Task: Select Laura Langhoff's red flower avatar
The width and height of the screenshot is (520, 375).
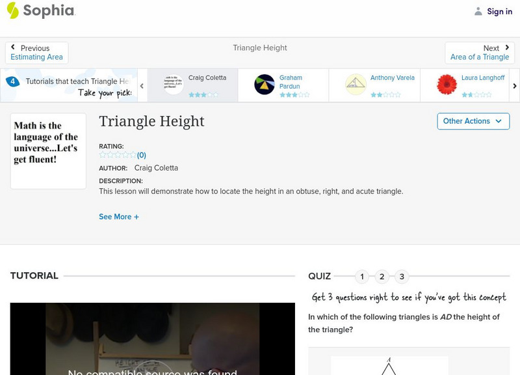Action: (448, 85)
